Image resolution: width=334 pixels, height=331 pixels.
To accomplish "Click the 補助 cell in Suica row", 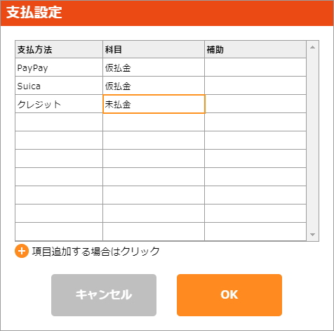I will [255, 86].
